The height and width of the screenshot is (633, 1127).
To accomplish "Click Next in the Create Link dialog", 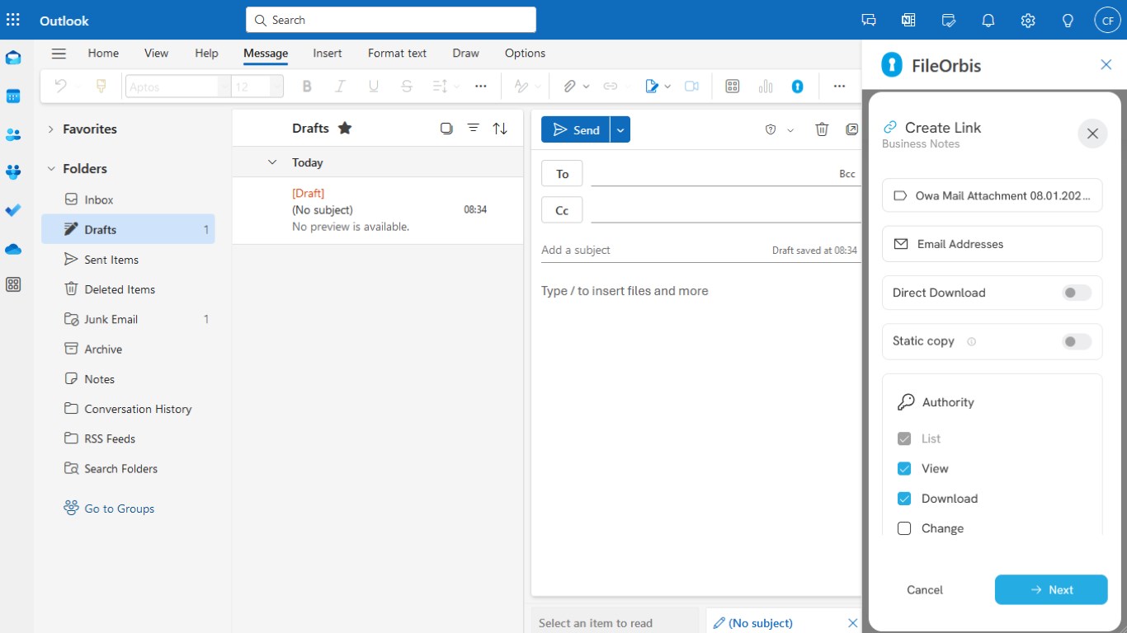I will [x=1051, y=589].
